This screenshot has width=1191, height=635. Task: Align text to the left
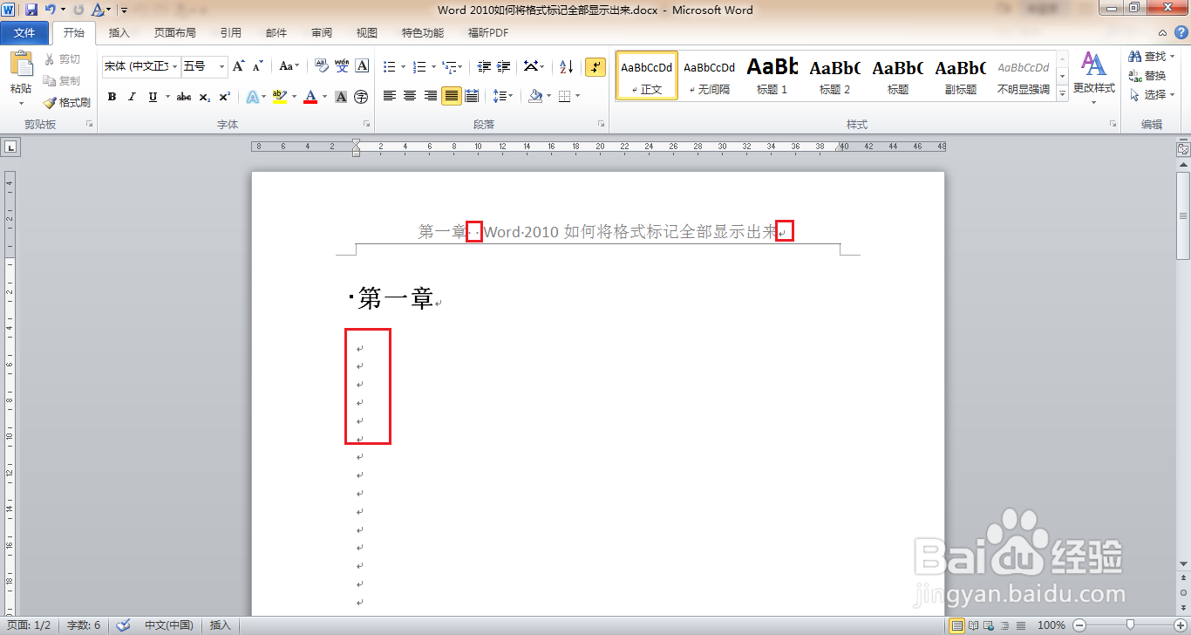390,96
